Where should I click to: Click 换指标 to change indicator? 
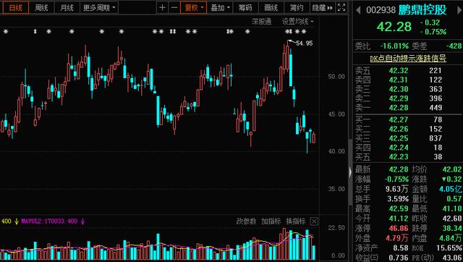click(296, 221)
